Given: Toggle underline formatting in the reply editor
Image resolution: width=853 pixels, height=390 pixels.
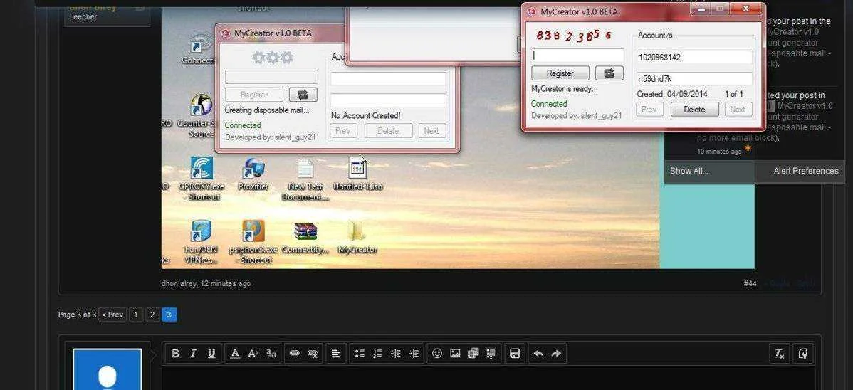Looking at the screenshot, I should pyautogui.click(x=211, y=354).
